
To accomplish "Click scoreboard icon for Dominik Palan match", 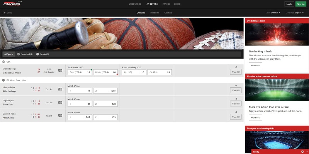I will [x=60, y=115].
